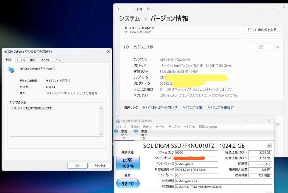The image size is (288, 193).
Task: Click next disk play arrow button
Action: coord(269,146)
